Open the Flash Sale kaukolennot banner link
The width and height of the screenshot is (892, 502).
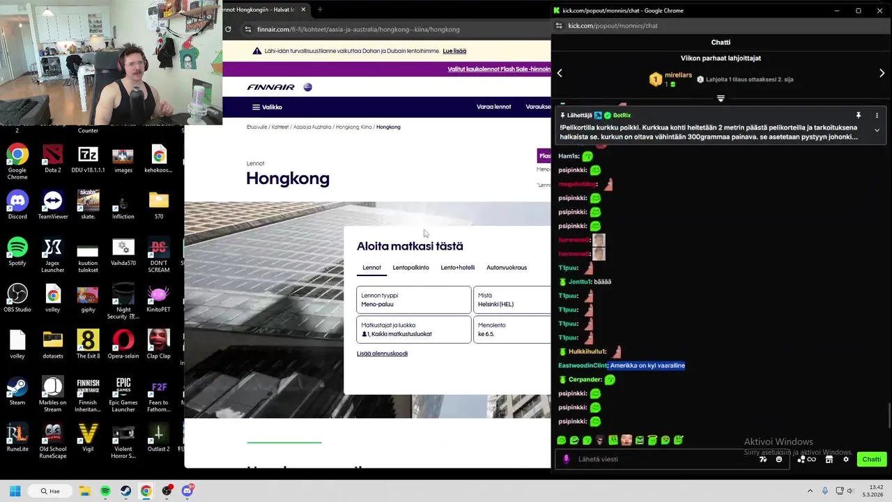(499, 69)
